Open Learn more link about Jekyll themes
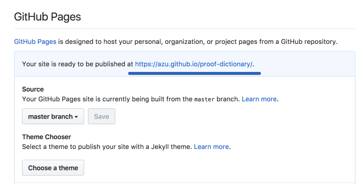Screen dimensions: 361x184 click(211, 147)
